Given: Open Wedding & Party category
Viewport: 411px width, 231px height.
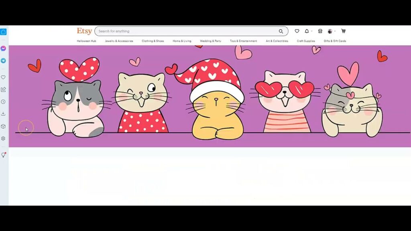Looking at the screenshot, I should [210, 41].
